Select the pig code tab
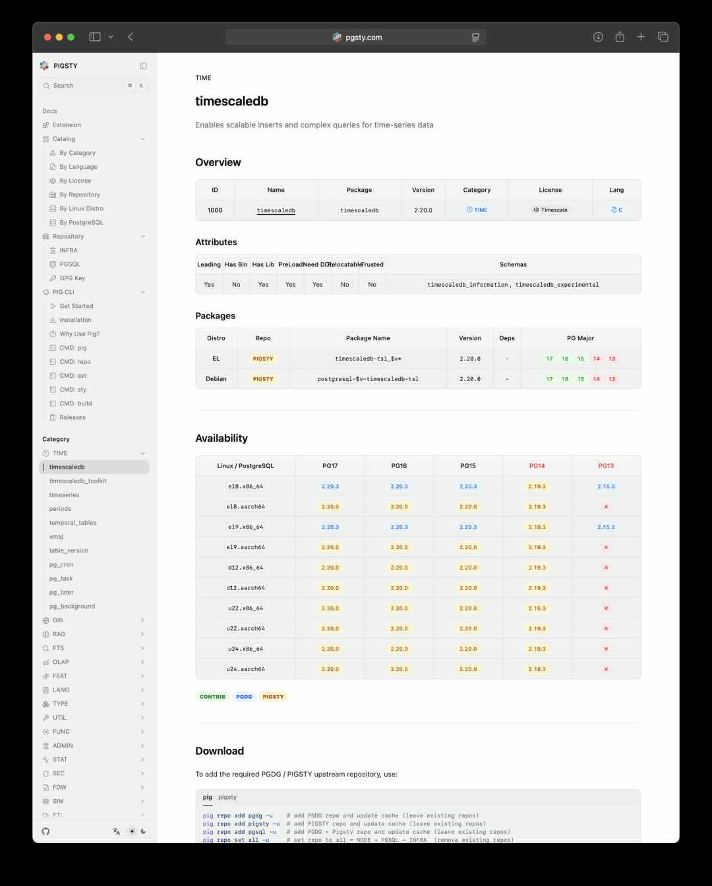 pyautogui.click(x=208, y=797)
